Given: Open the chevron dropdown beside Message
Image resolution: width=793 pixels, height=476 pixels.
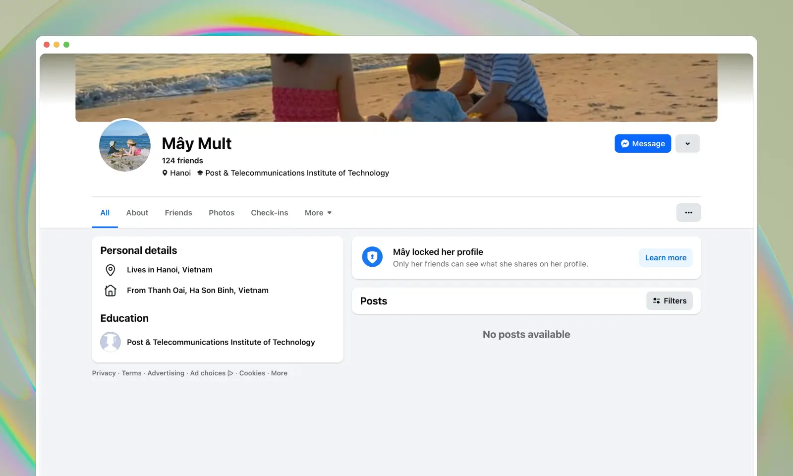Looking at the screenshot, I should pos(687,143).
